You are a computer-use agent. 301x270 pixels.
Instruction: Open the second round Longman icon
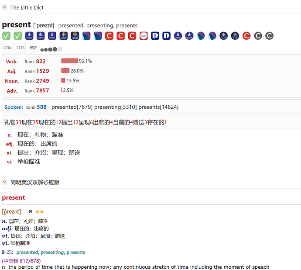point(189,36)
